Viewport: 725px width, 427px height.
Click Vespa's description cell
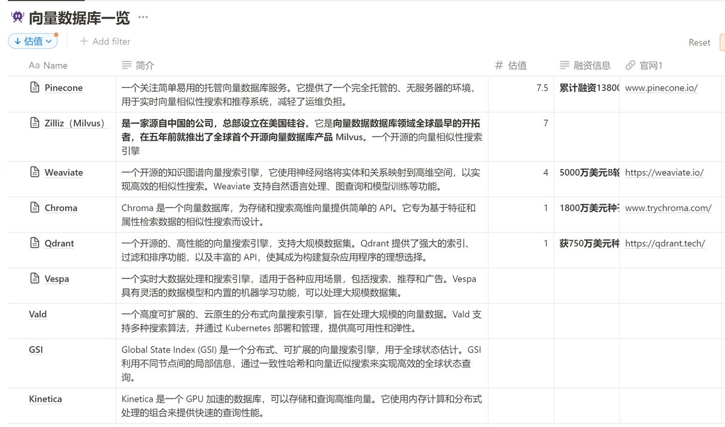point(302,286)
